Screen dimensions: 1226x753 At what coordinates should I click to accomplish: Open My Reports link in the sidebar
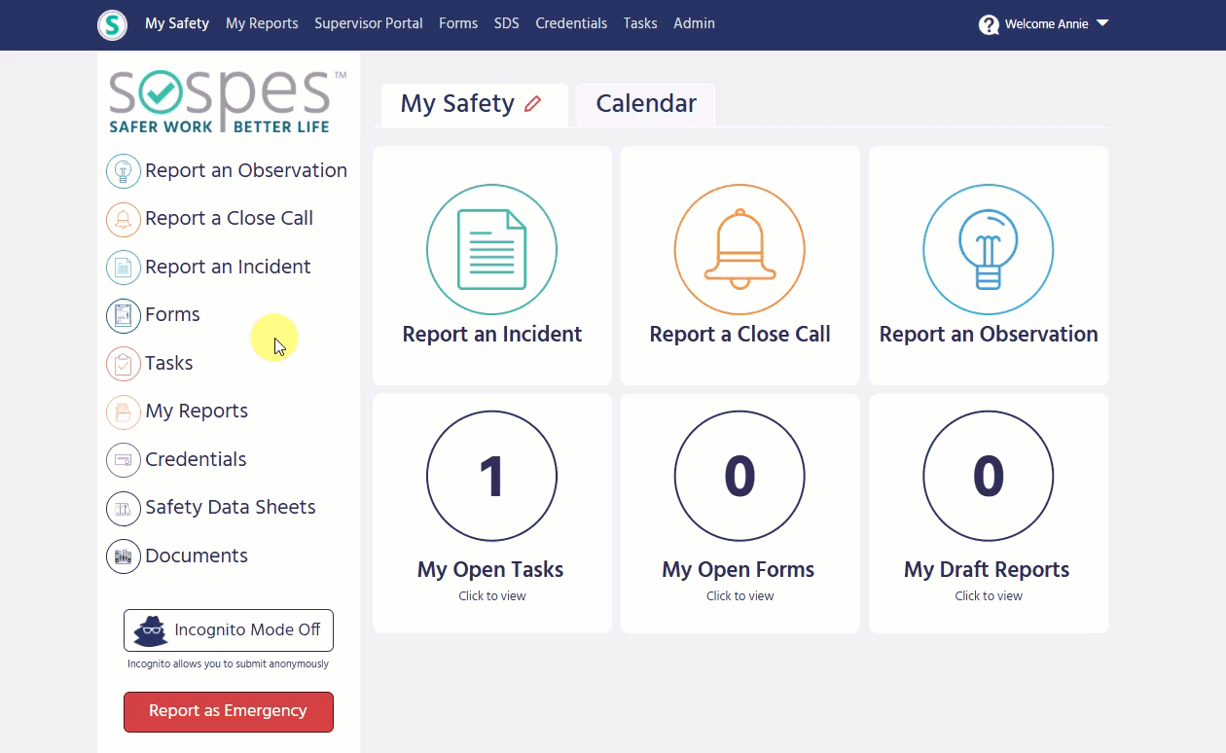197,412
